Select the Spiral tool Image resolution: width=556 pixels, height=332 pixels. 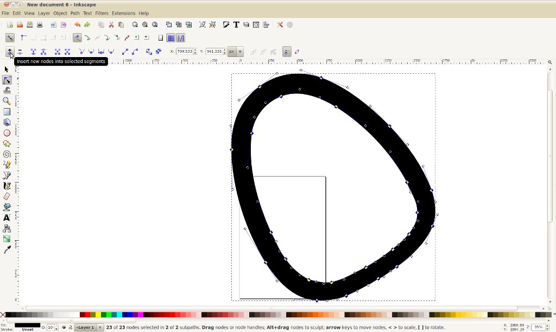pos(7,154)
